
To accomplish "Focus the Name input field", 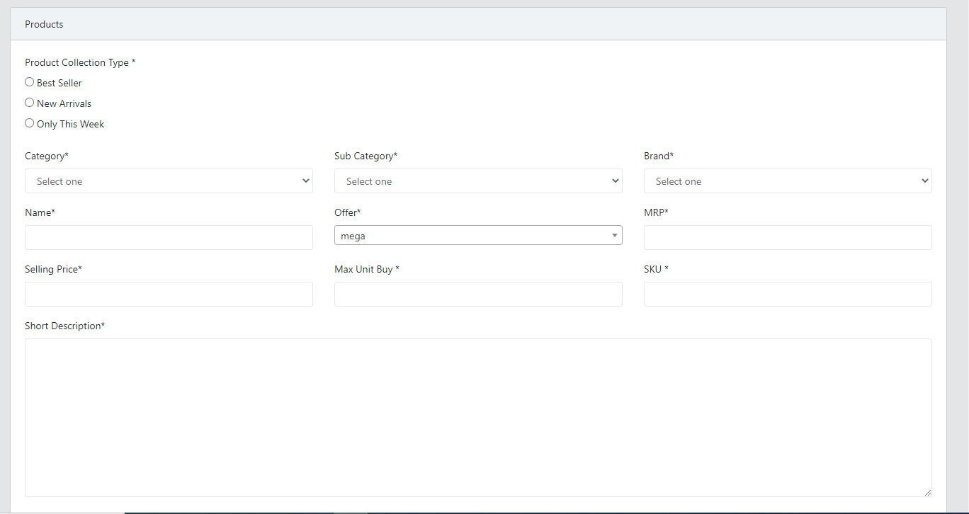I will [x=169, y=238].
